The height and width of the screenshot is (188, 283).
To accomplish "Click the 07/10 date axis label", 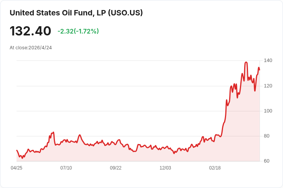I will [66, 168].
